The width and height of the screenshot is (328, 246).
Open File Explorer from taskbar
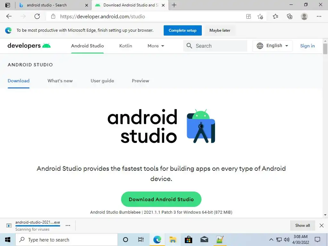tap(173, 240)
